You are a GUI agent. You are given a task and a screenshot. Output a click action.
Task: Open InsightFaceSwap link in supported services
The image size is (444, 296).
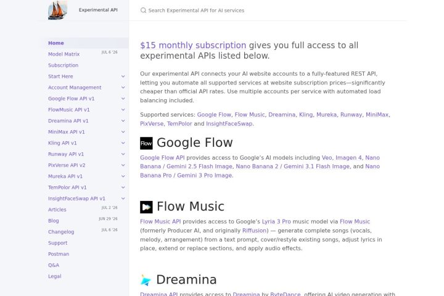point(229,124)
